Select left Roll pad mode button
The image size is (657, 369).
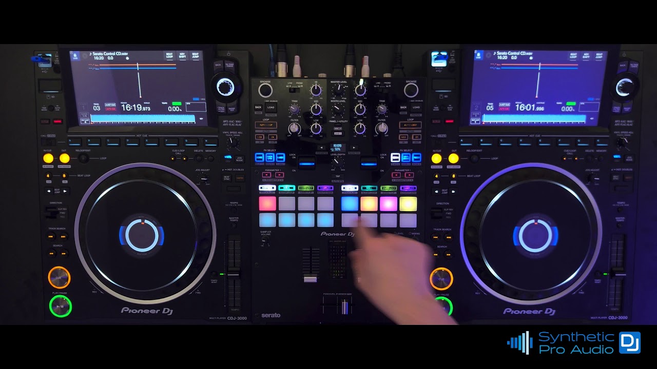(x=286, y=189)
